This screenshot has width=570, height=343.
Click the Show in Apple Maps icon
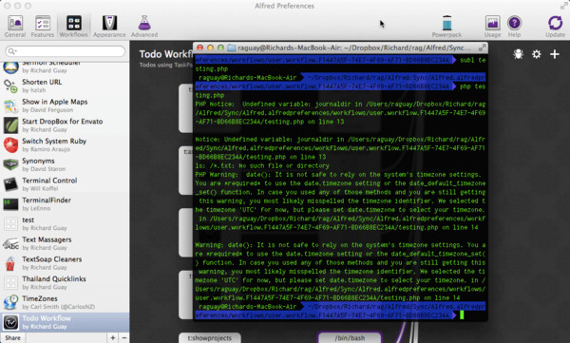tap(10, 105)
